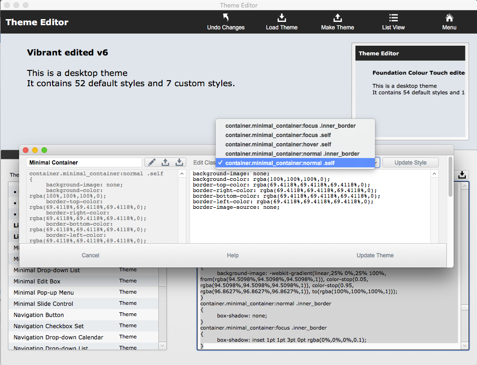Viewport: 477px width, 365px height.
Task: Click the Make Theme upload icon
Action: (337, 18)
